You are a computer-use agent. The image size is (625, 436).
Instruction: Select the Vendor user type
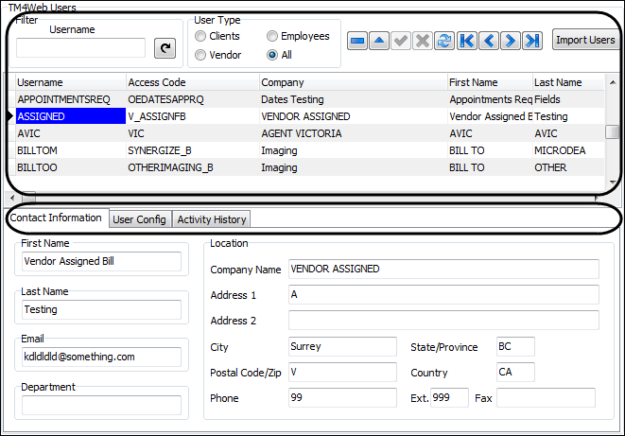coord(200,56)
